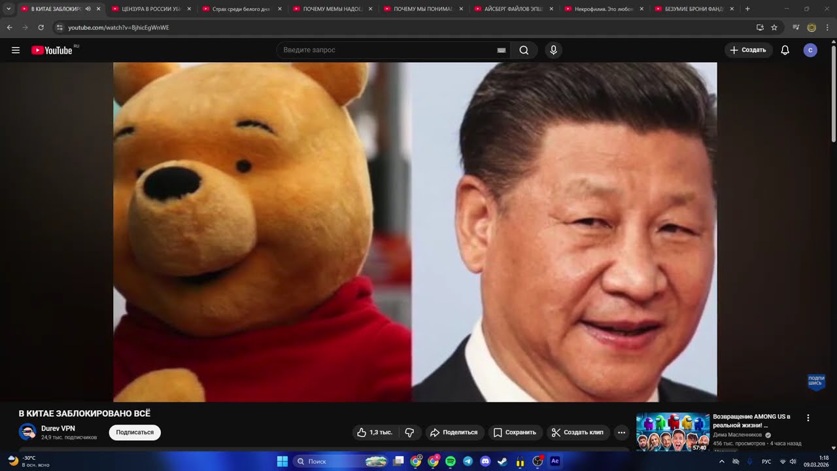Switch to the 'БЕЗУМИЕ БРОНИ ФАНД' tab

click(694, 9)
